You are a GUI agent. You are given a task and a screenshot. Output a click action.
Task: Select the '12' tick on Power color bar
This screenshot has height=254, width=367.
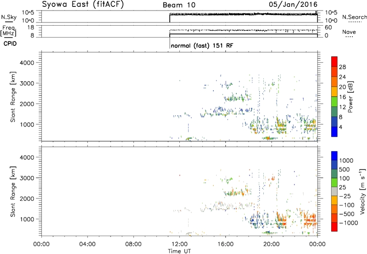(x=342, y=107)
